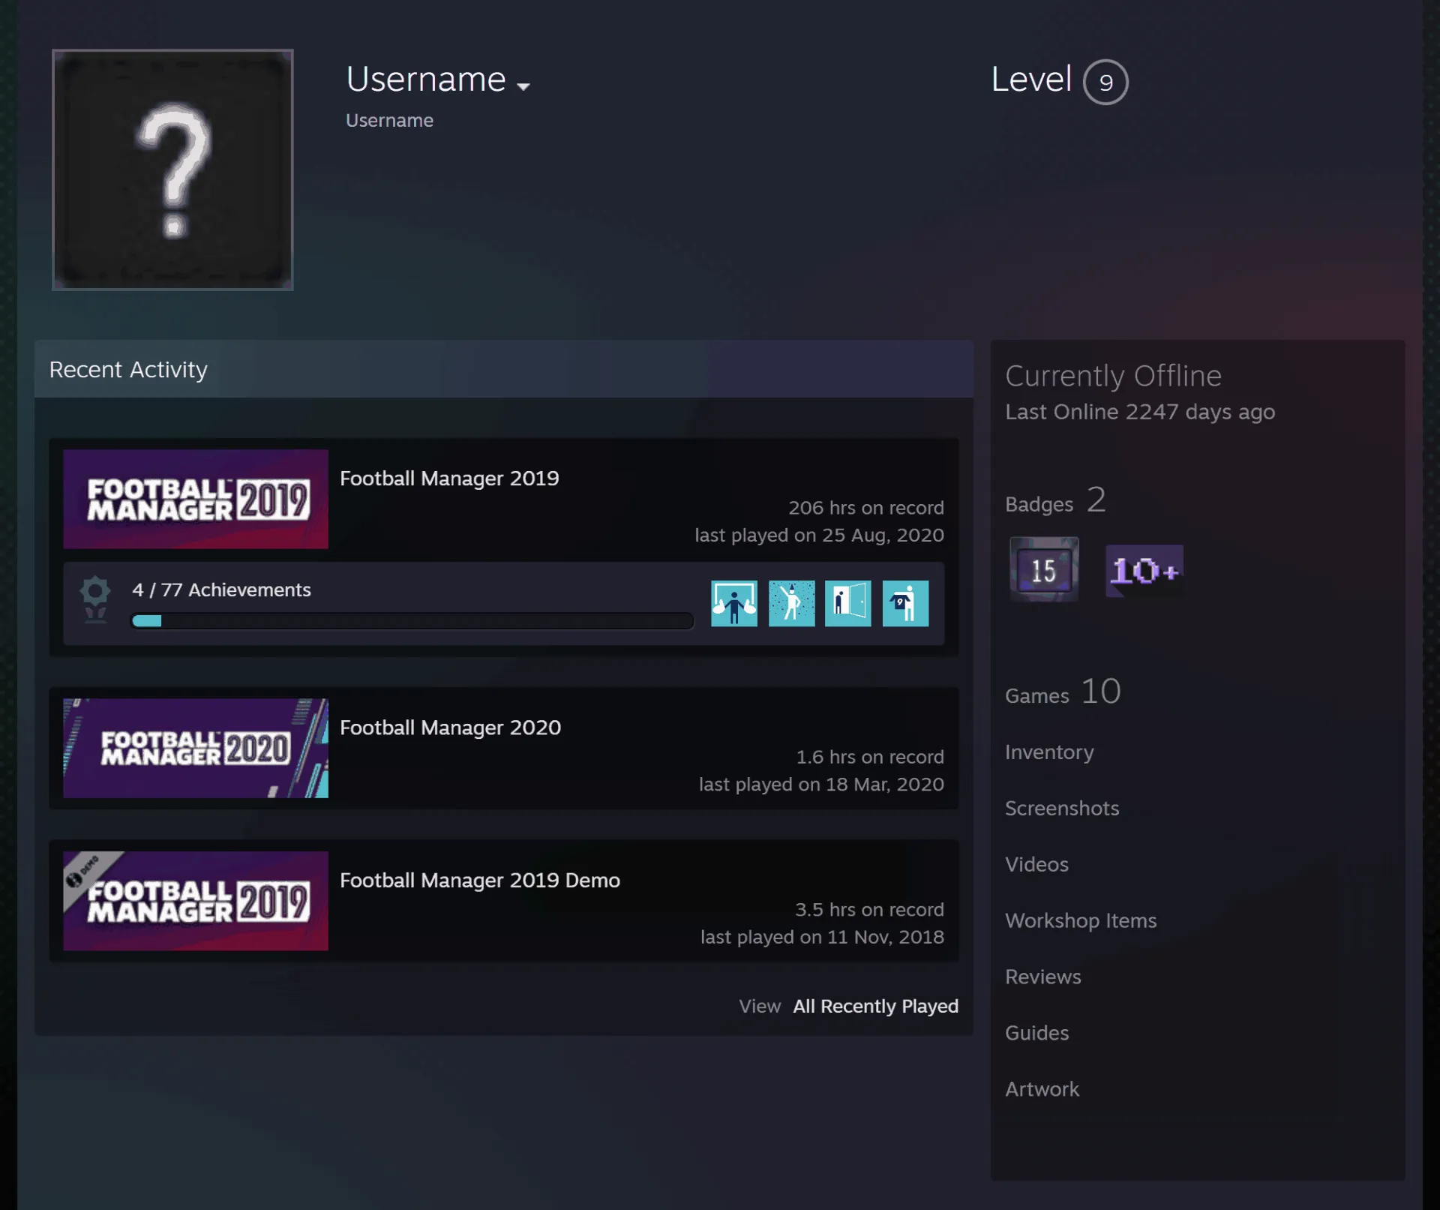The height and width of the screenshot is (1210, 1440).
Task: Open the 4 / 77 Achievements link
Action: coord(221,590)
